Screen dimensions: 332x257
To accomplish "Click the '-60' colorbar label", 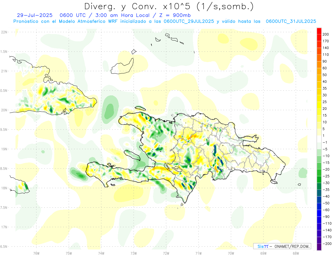I will [x=326, y=210].
